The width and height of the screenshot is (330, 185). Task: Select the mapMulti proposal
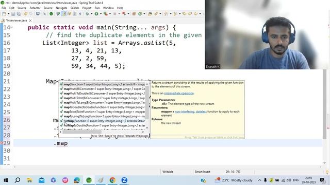point(103,89)
